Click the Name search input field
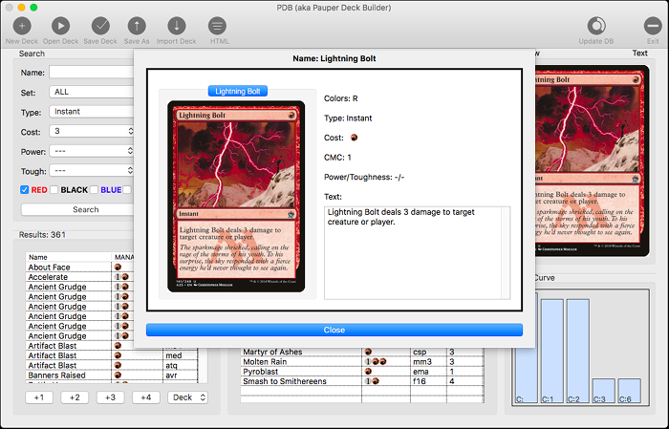 92,72
